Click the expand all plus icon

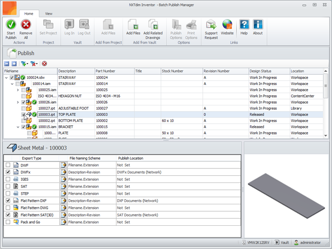(x=14, y=64)
